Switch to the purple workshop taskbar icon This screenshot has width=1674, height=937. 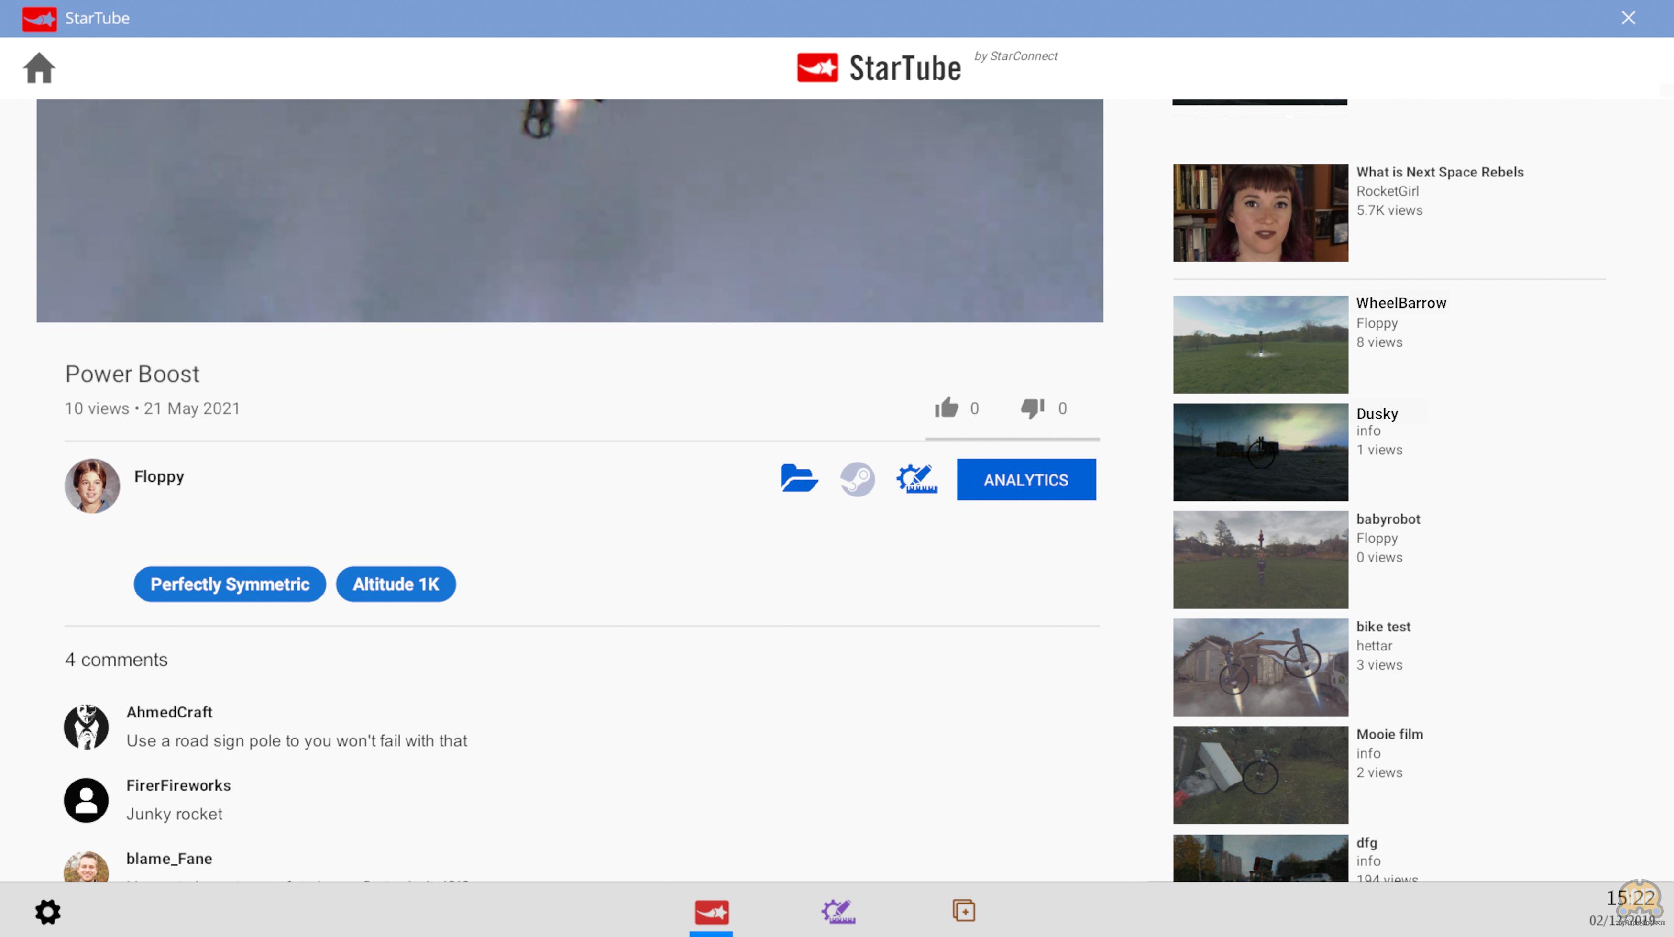[x=838, y=912]
